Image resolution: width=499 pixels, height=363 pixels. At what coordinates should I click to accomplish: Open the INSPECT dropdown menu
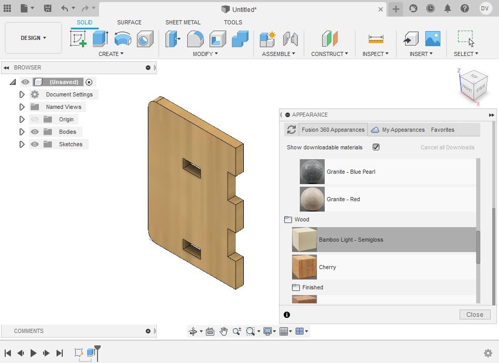(376, 54)
